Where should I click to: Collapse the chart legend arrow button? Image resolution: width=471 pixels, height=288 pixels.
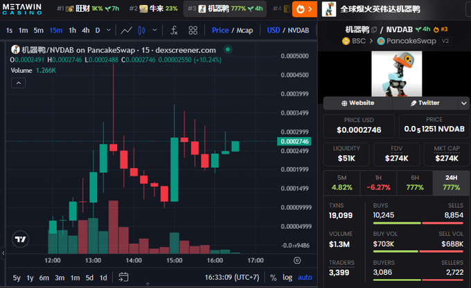click(x=18, y=83)
